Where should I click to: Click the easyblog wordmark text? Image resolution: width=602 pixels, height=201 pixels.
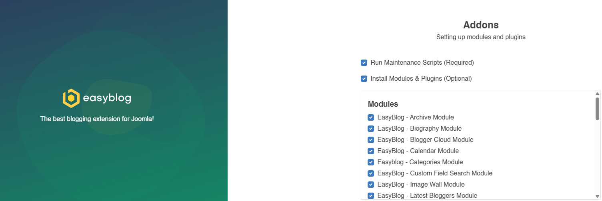[x=107, y=98]
